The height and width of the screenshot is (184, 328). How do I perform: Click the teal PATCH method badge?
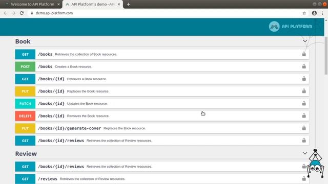point(25,103)
